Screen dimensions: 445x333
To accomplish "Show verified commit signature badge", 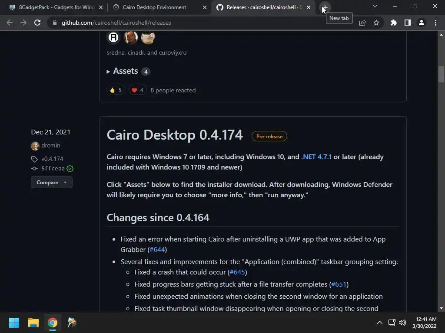I will tap(70, 169).
